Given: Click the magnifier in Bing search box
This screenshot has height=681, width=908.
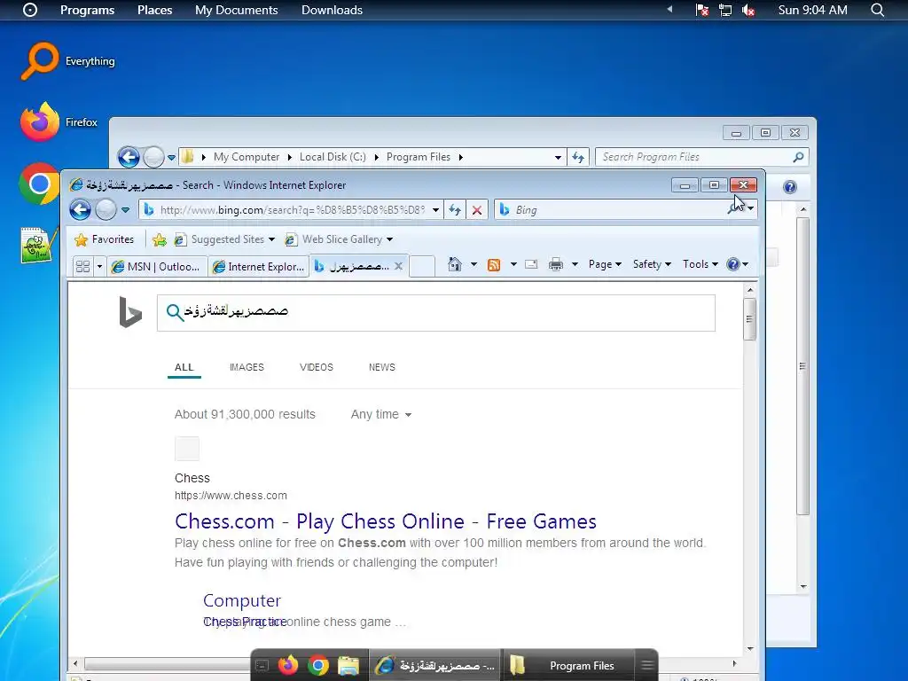Looking at the screenshot, I should click(175, 313).
